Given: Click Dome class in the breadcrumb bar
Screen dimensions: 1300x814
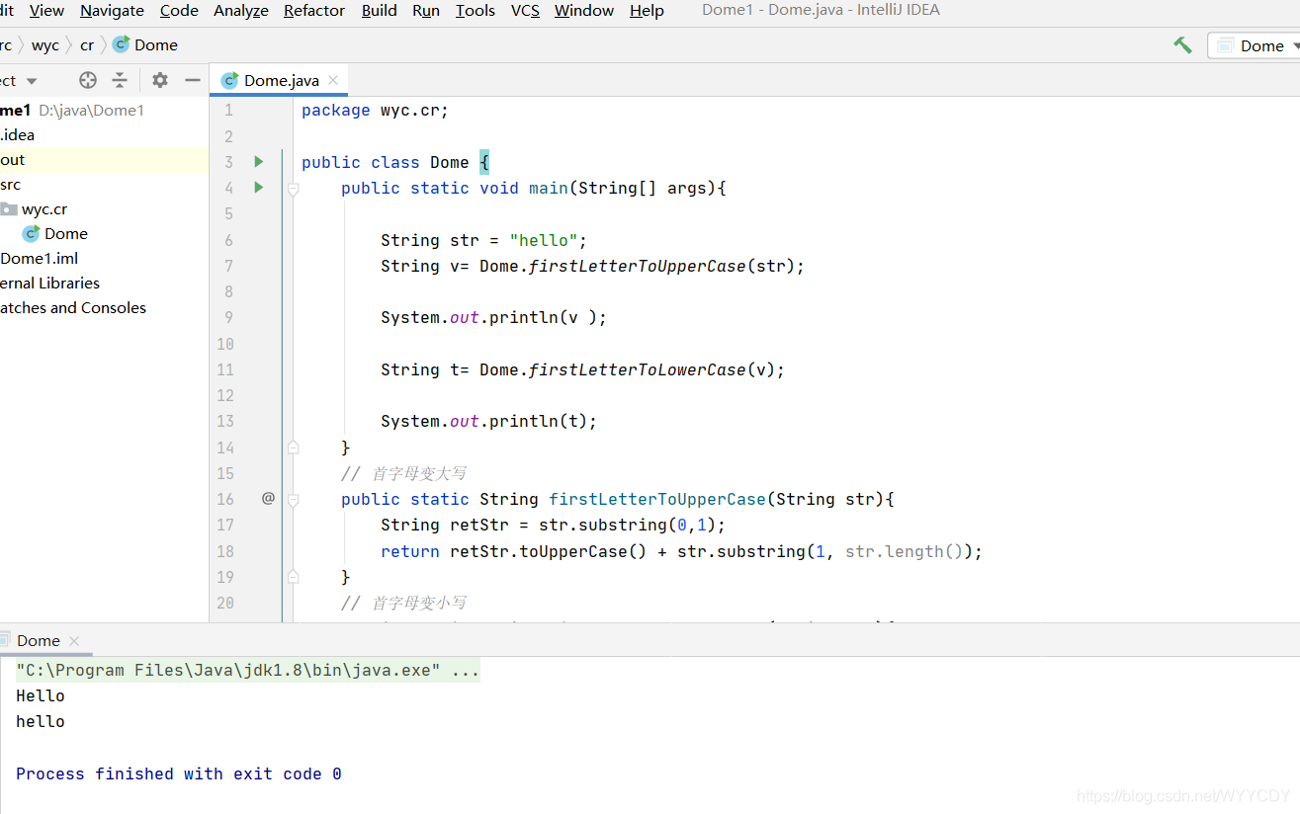Looking at the screenshot, I should pos(146,45).
